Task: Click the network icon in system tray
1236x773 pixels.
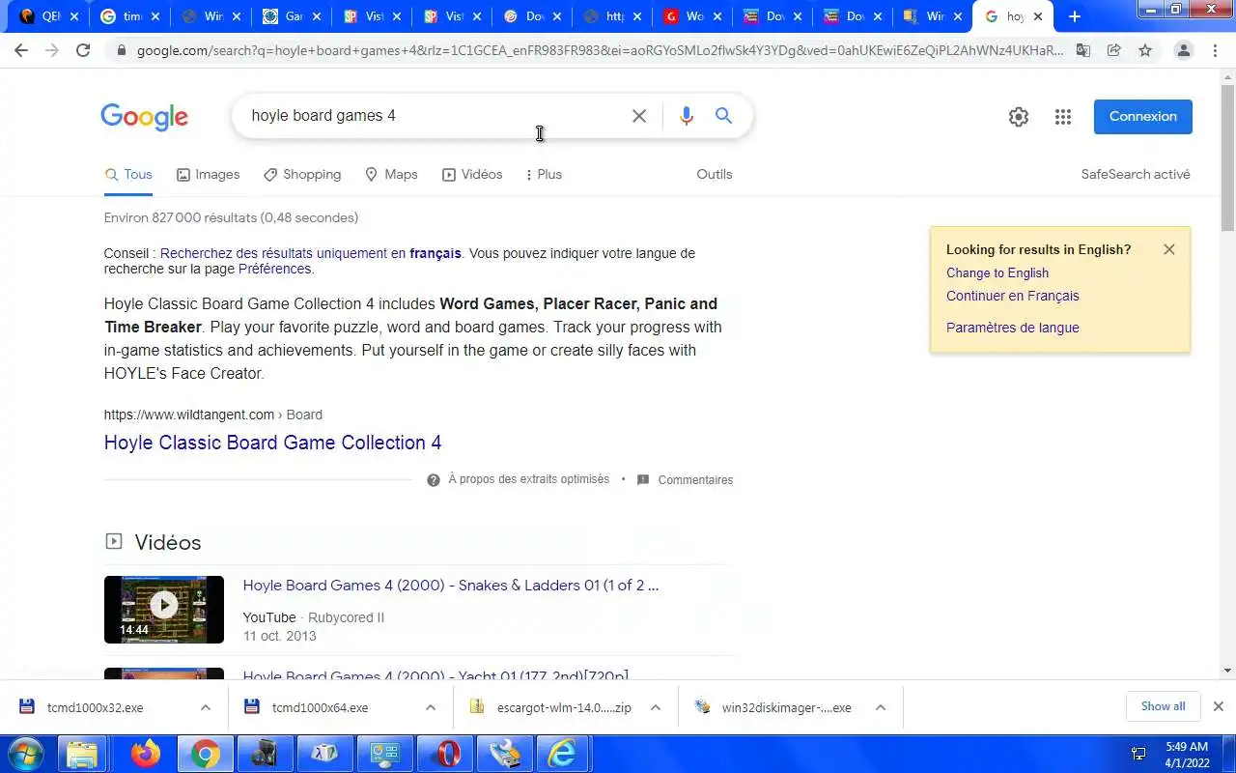Action: [x=1138, y=754]
